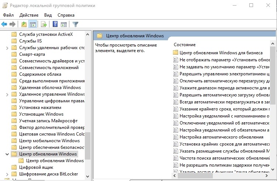Screen dimensions: 277x181
Task: Click the horizontal scrollbar left arrow
Action: (x=175, y=176)
